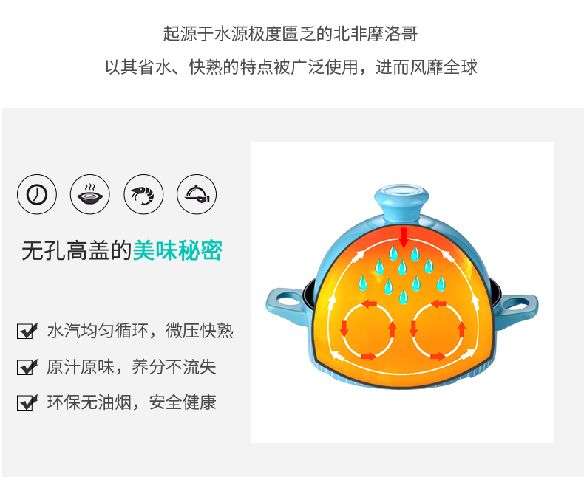This screenshot has height=477, width=584.
Task: Click the pot lid knob handle
Action: tap(401, 204)
